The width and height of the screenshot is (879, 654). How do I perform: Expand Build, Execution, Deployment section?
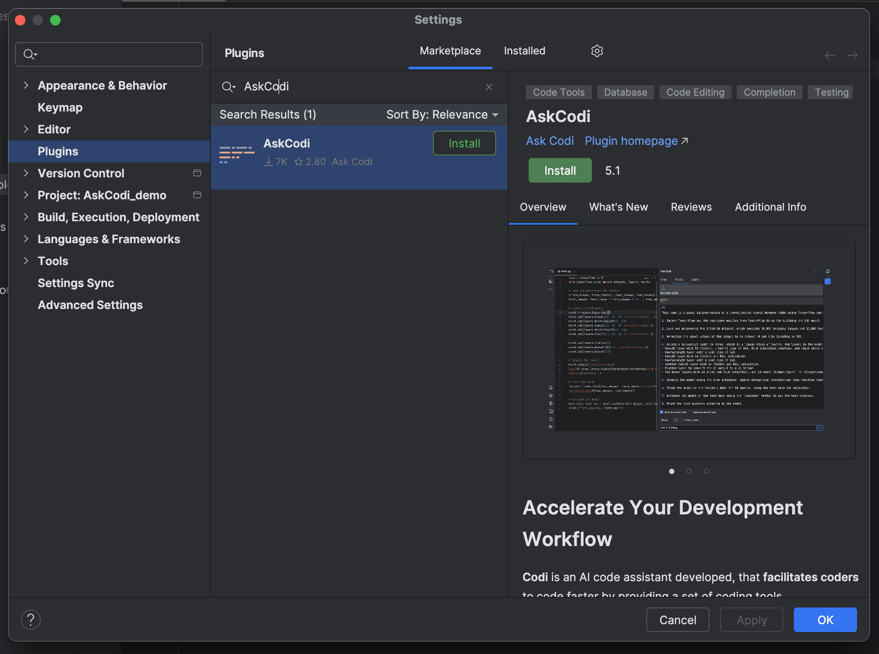click(26, 217)
